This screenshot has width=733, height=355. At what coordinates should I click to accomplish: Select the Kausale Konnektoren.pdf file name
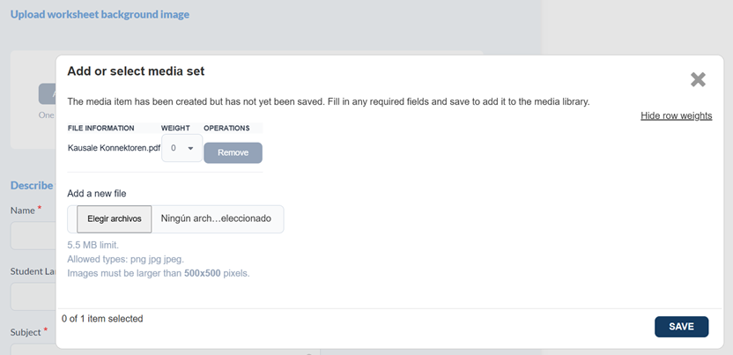(x=114, y=148)
